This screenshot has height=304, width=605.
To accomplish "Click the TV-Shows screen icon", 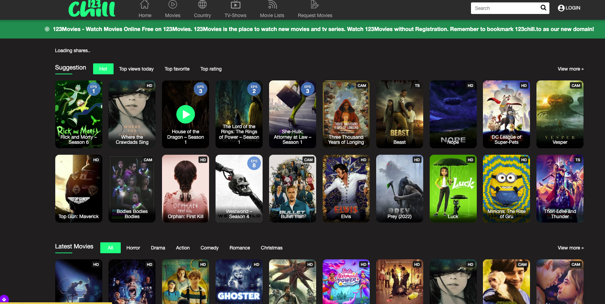I will pos(235,4).
